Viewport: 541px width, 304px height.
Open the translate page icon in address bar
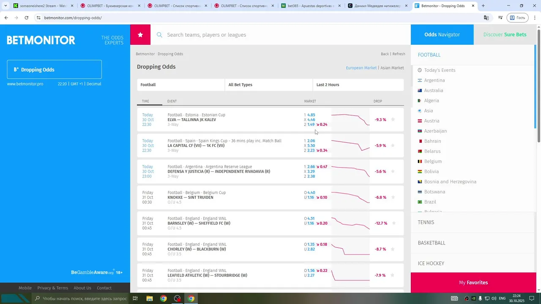tap(486, 18)
